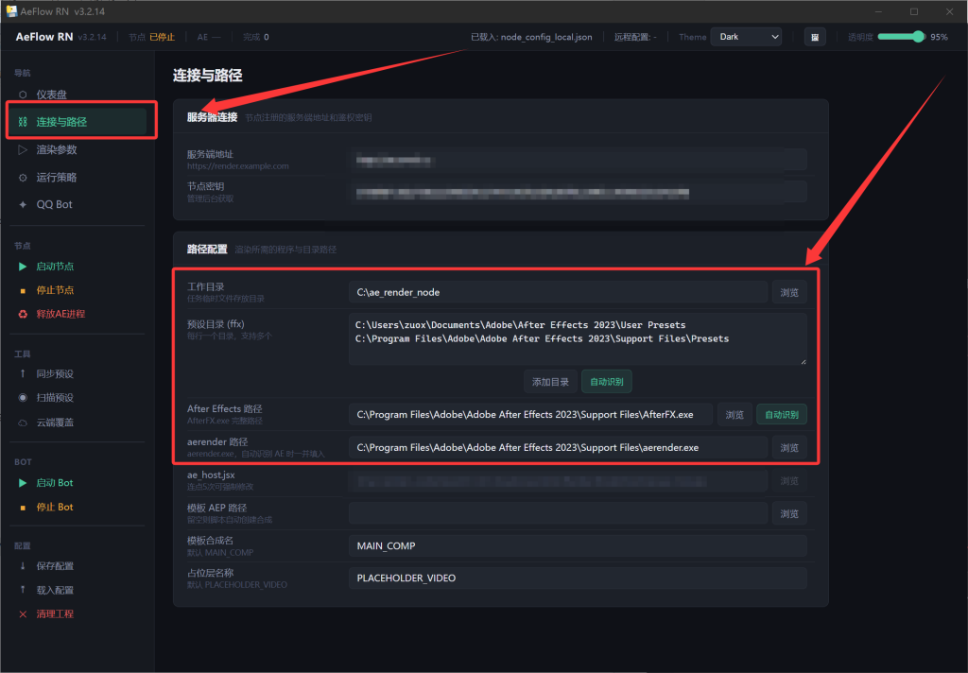Screen dimensions: 968x673
Task: Click the 同步预设 upload arrow icon
Action: pos(23,374)
